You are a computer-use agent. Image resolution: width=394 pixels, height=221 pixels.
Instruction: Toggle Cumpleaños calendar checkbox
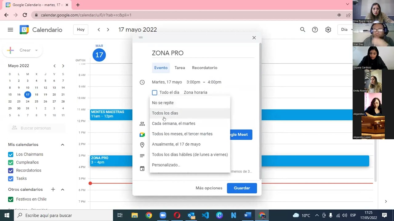pyautogui.click(x=11, y=162)
